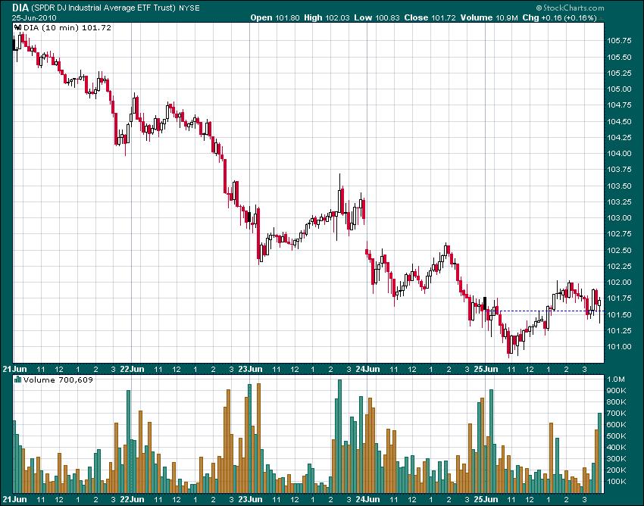The height and width of the screenshot is (506, 644).
Task: Click the 105.00 price axis label
Action: [x=619, y=89]
